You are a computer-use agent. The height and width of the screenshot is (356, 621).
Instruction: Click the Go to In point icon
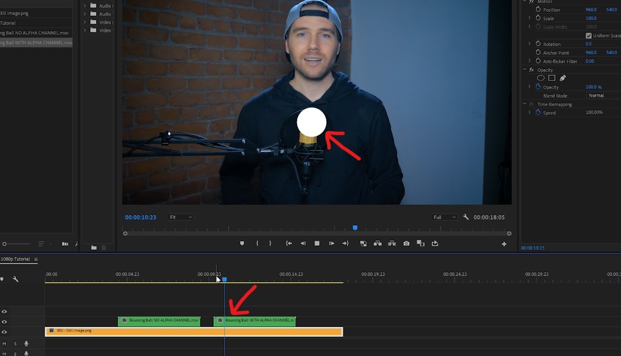(x=289, y=243)
